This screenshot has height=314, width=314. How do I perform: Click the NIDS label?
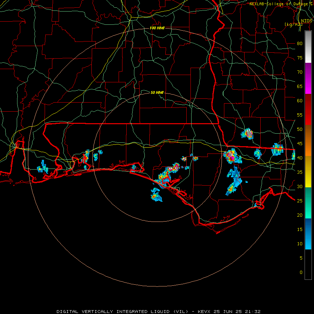(x=306, y=21)
